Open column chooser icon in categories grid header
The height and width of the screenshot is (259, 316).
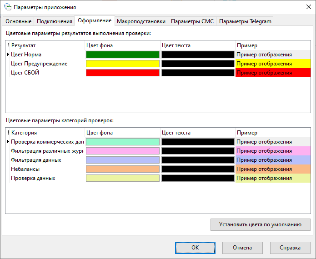click(8, 133)
